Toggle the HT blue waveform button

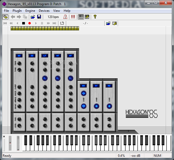point(71,78)
